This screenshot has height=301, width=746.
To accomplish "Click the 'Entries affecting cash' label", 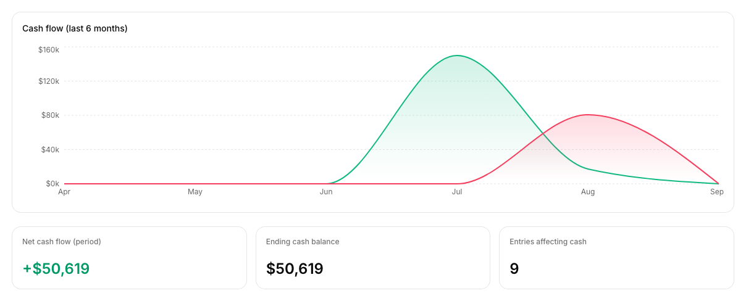I will pos(548,242).
